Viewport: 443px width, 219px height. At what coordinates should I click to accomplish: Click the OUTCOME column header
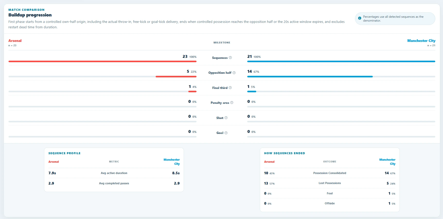tap(330, 162)
